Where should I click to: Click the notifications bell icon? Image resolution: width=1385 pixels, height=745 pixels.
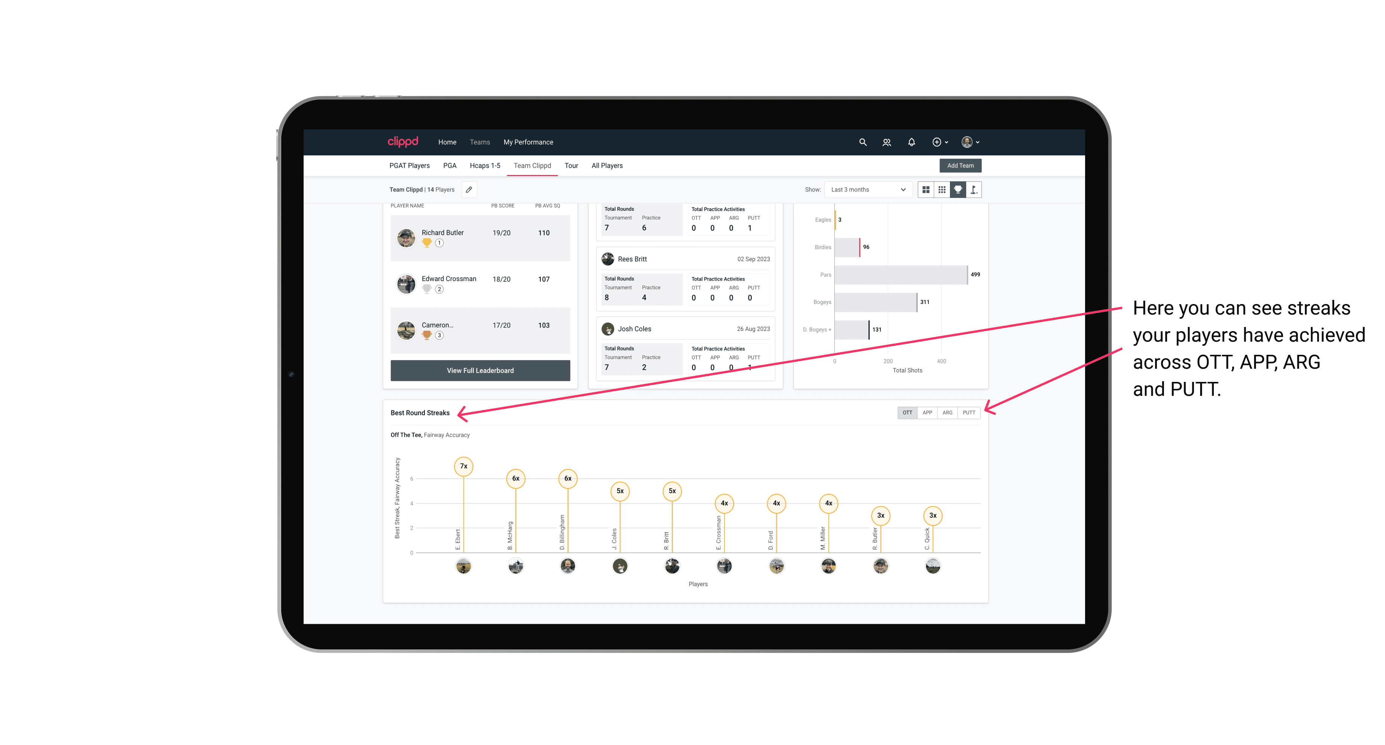click(911, 142)
